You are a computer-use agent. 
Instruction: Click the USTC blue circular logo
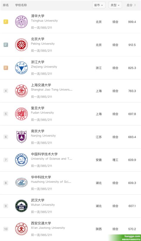pos(21,160)
